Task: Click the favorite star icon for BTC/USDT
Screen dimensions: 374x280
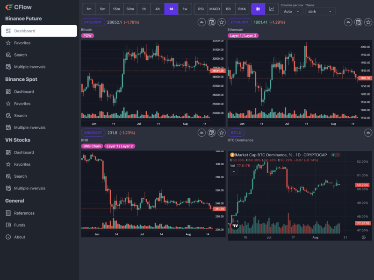Action: point(222,22)
